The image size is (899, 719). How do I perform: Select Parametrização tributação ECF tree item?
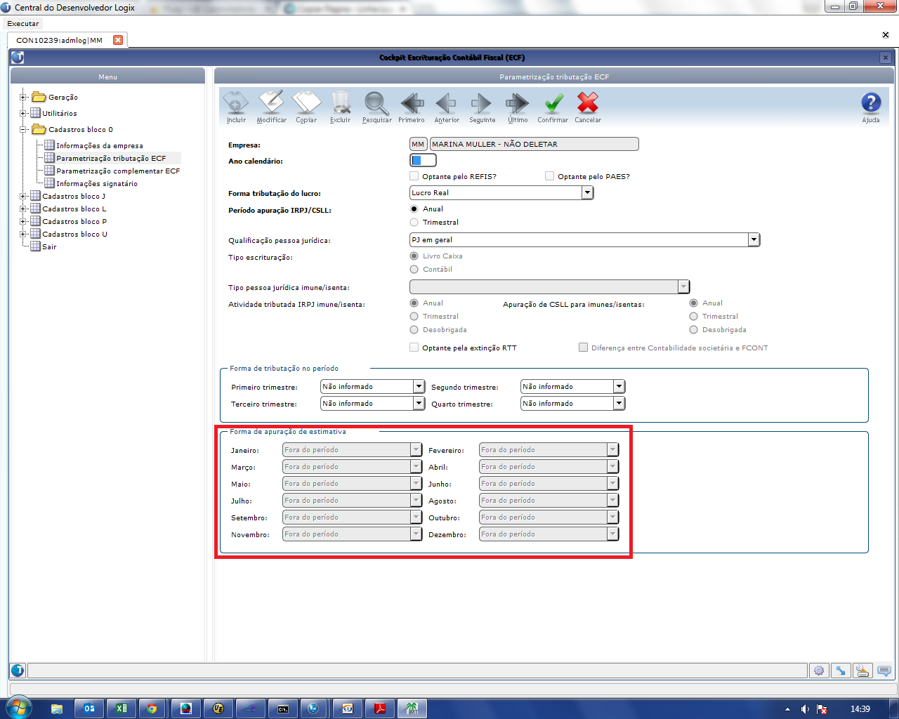point(111,158)
